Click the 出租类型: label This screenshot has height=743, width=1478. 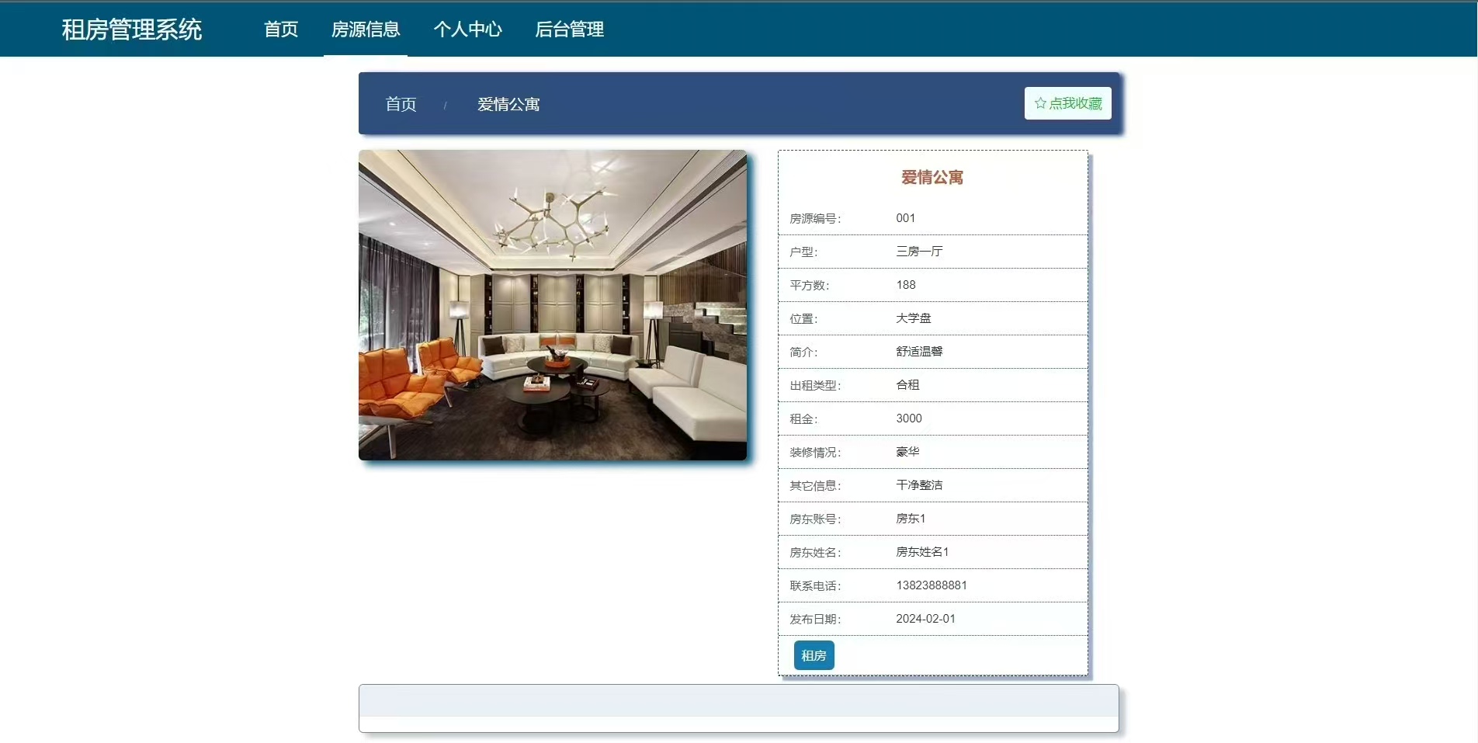[x=815, y=386]
